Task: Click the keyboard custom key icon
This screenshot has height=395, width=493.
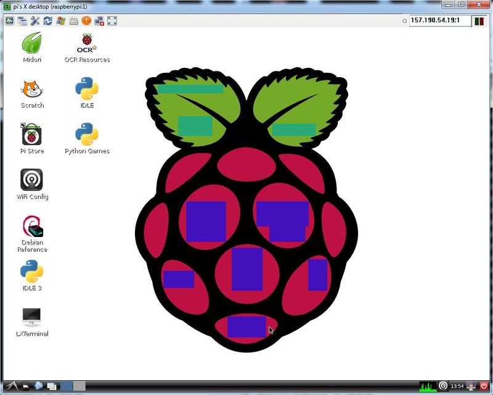Action: point(73,21)
